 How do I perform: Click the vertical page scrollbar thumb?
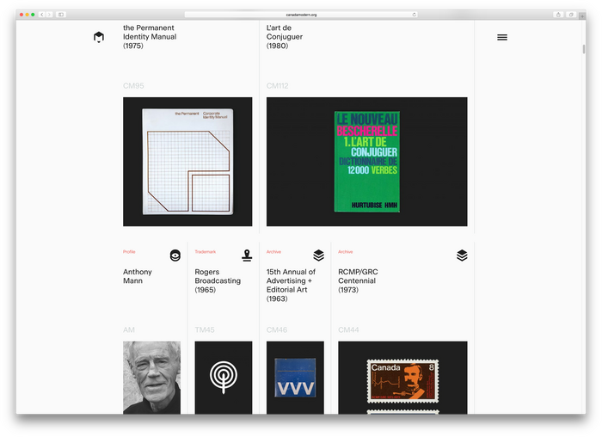click(584, 49)
